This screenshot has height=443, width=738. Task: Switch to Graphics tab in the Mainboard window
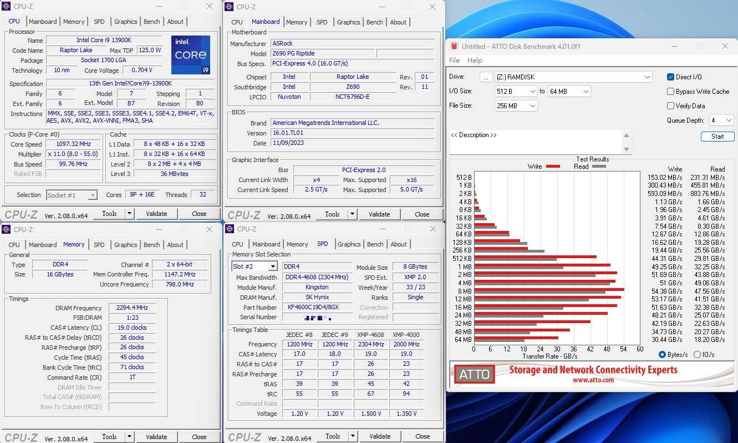coord(348,22)
